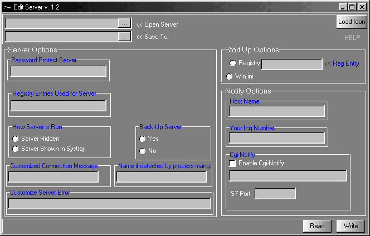The width and height of the screenshot is (370, 236).
Task: Choose Server Shown in Systray
Action: [x=16, y=149]
